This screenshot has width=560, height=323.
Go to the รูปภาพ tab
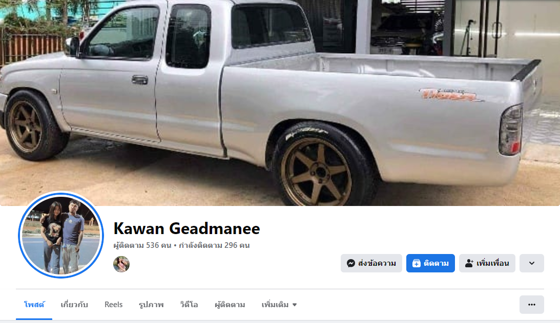[151, 305]
